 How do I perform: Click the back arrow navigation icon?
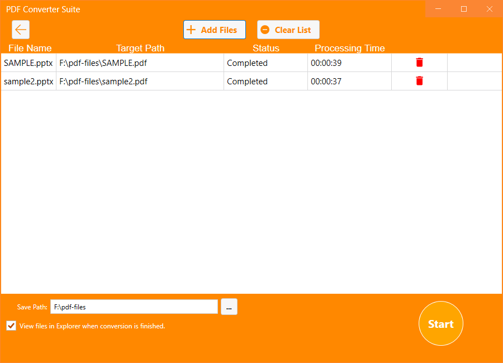click(21, 29)
